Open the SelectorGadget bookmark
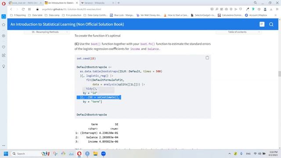Screen dimensions: 281x158 point(203,15)
